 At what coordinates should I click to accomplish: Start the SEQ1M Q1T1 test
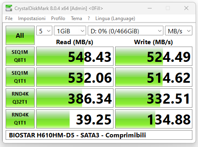coord(20,77)
